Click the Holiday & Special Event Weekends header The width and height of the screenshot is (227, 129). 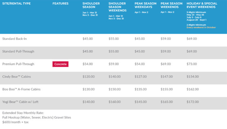(202, 5)
